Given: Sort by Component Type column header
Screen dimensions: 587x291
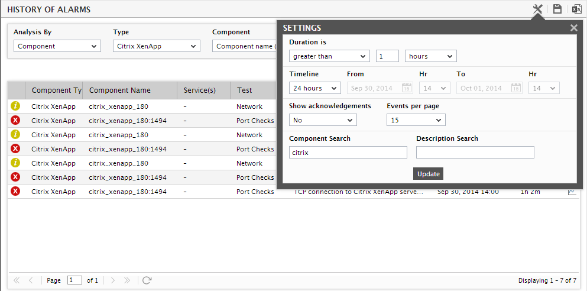Looking at the screenshot, I should (x=54, y=90).
